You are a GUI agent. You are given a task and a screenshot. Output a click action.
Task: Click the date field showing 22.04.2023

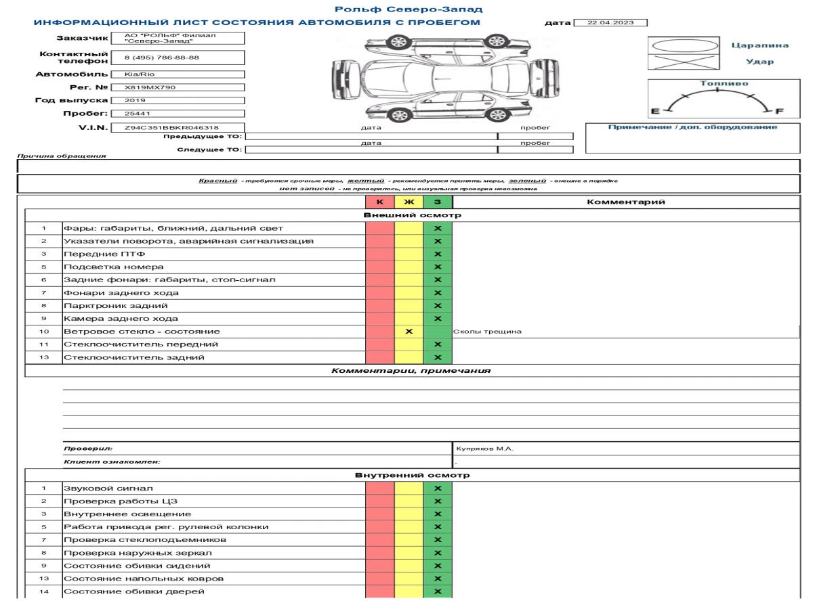(610, 22)
